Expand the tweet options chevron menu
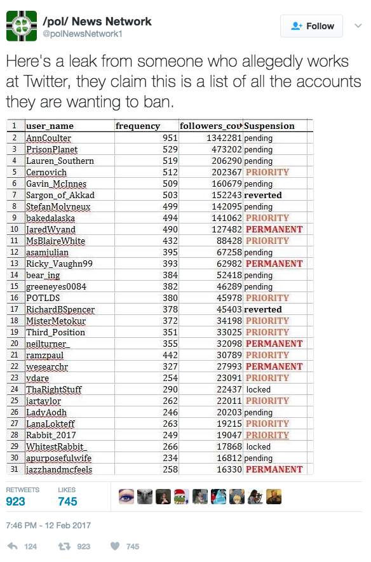The image size is (371, 562). 358,26
